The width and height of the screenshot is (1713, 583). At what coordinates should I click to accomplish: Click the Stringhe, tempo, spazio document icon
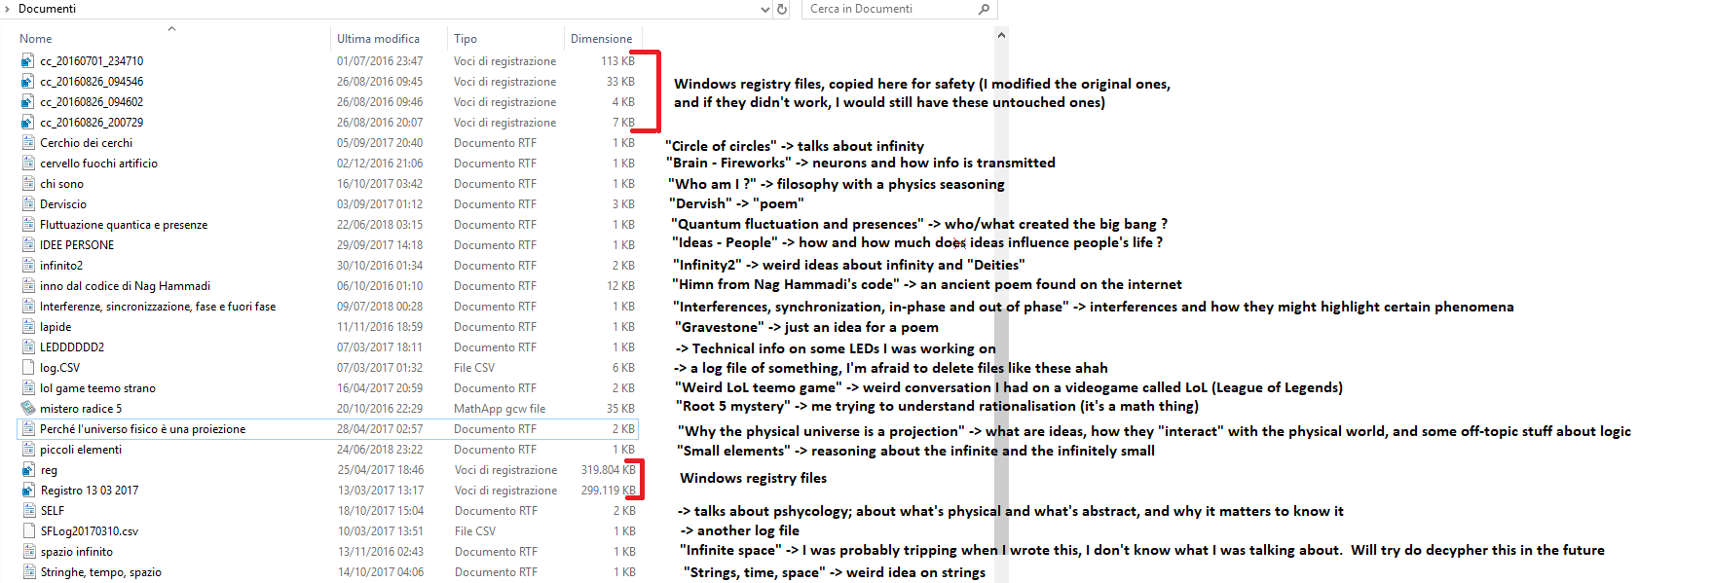pos(27,571)
